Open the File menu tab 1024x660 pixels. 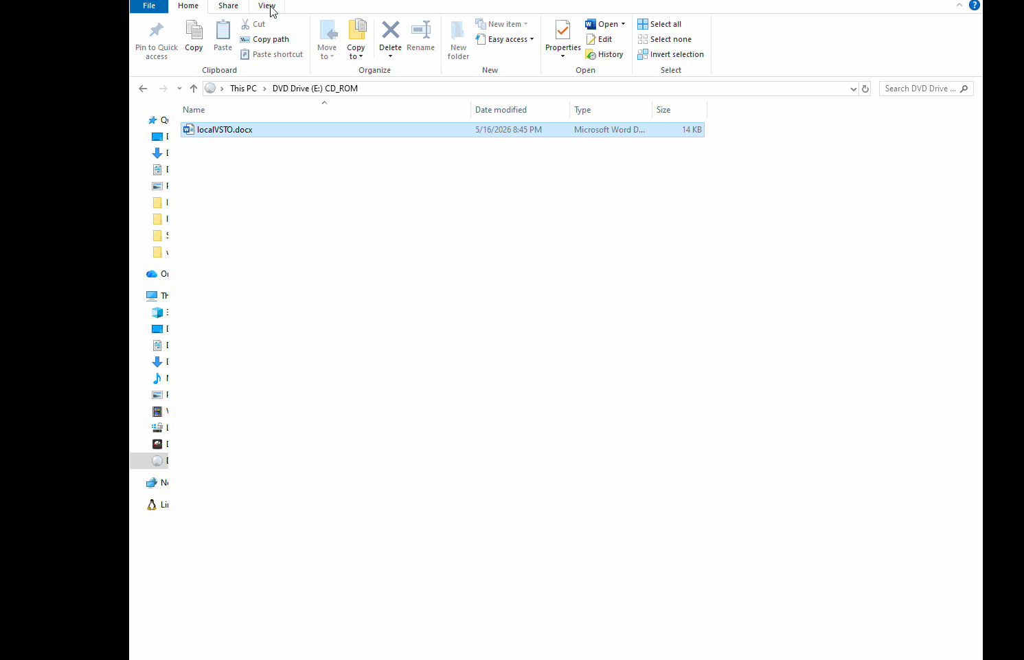(x=149, y=5)
